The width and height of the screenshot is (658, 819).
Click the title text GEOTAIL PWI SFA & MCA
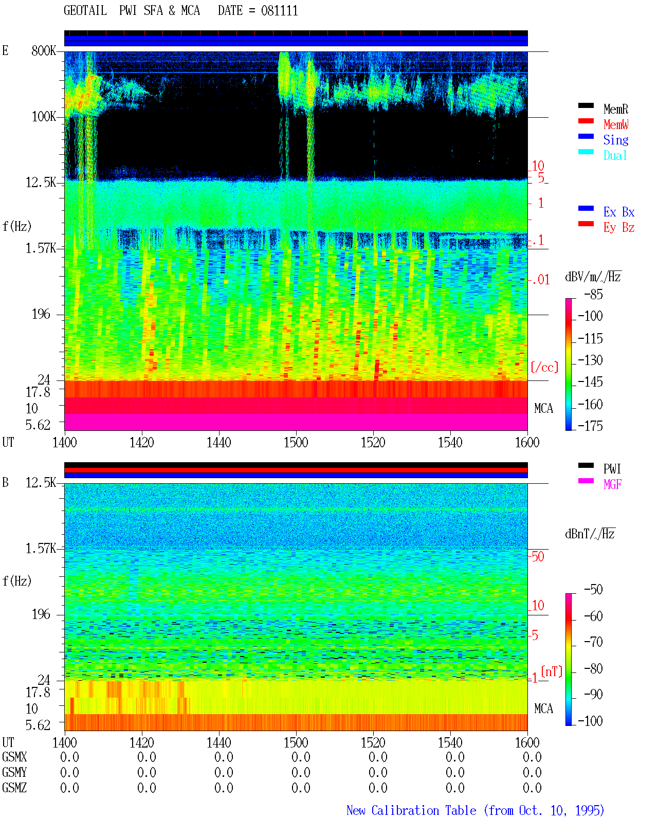click(x=132, y=10)
